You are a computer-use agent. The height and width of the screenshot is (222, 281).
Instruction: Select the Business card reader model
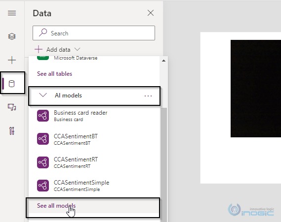[x=94, y=116]
